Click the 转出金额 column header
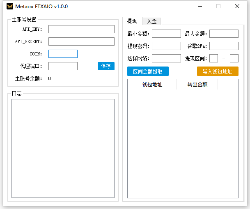Viewport: 250px width, 209px height. [x=197, y=85]
